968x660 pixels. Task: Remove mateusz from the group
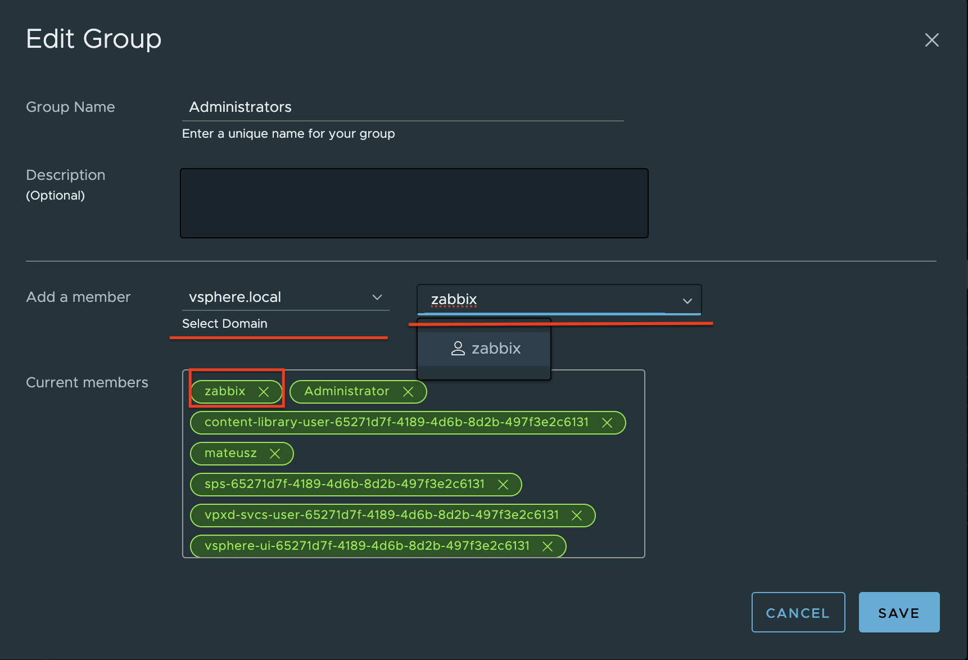(x=275, y=453)
